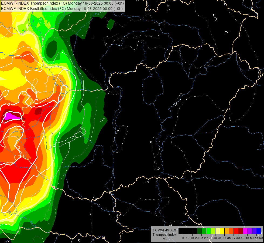This screenshot has width=264, height=243.
Task: Click the legend scale value 45
Action: pyautogui.click(x=247, y=238)
